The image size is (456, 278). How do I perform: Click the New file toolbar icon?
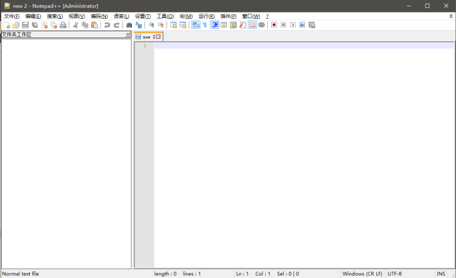7,25
